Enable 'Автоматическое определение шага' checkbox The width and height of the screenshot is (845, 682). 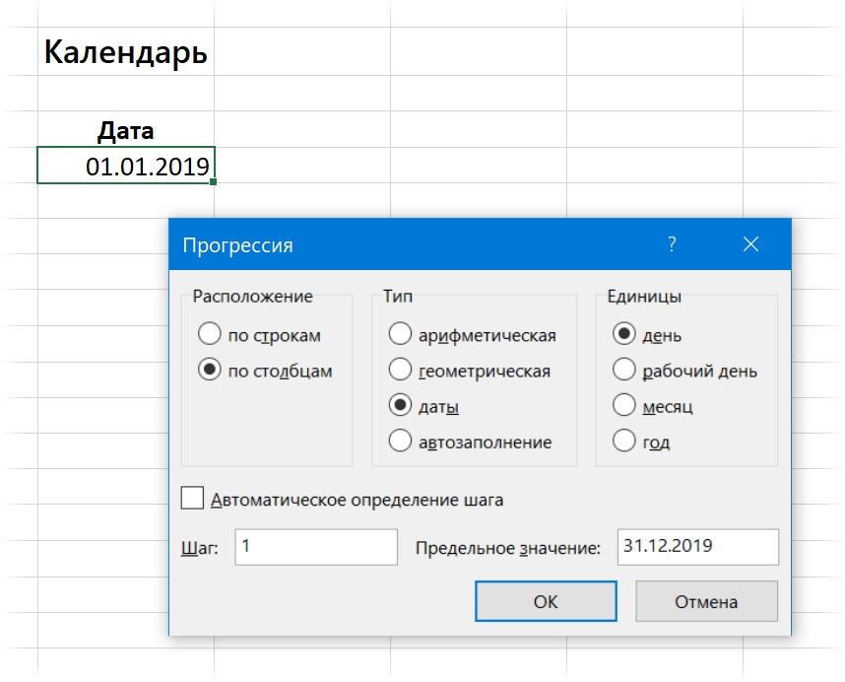[x=192, y=498]
